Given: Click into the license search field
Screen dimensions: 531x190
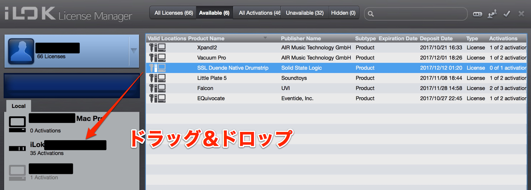Looking at the screenshot, I should (416, 14).
